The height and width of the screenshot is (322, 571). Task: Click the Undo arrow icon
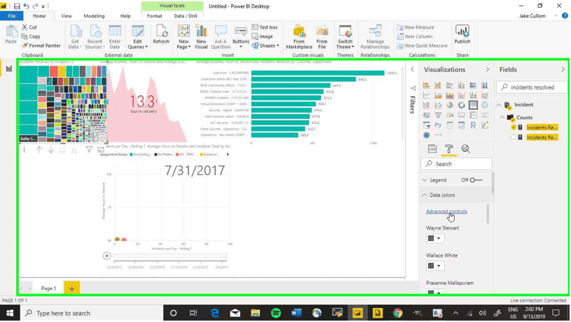click(26, 6)
